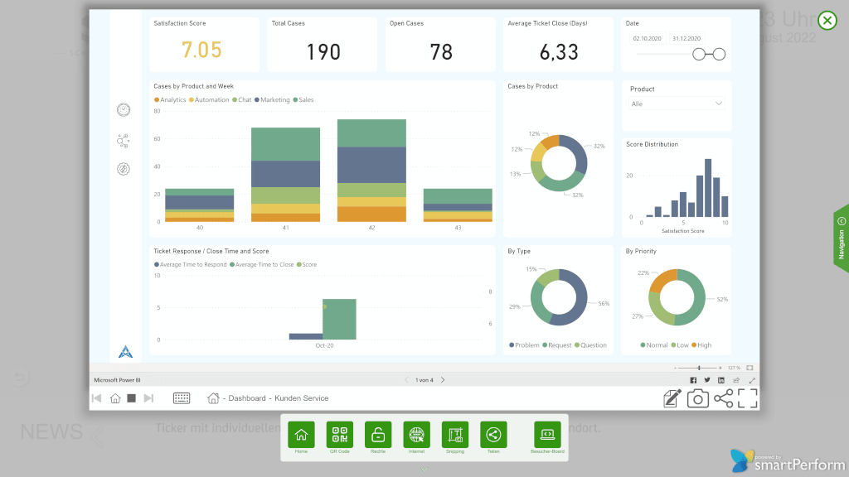Go to next report page arrow
The image size is (849, 477).
coord(443,380)
